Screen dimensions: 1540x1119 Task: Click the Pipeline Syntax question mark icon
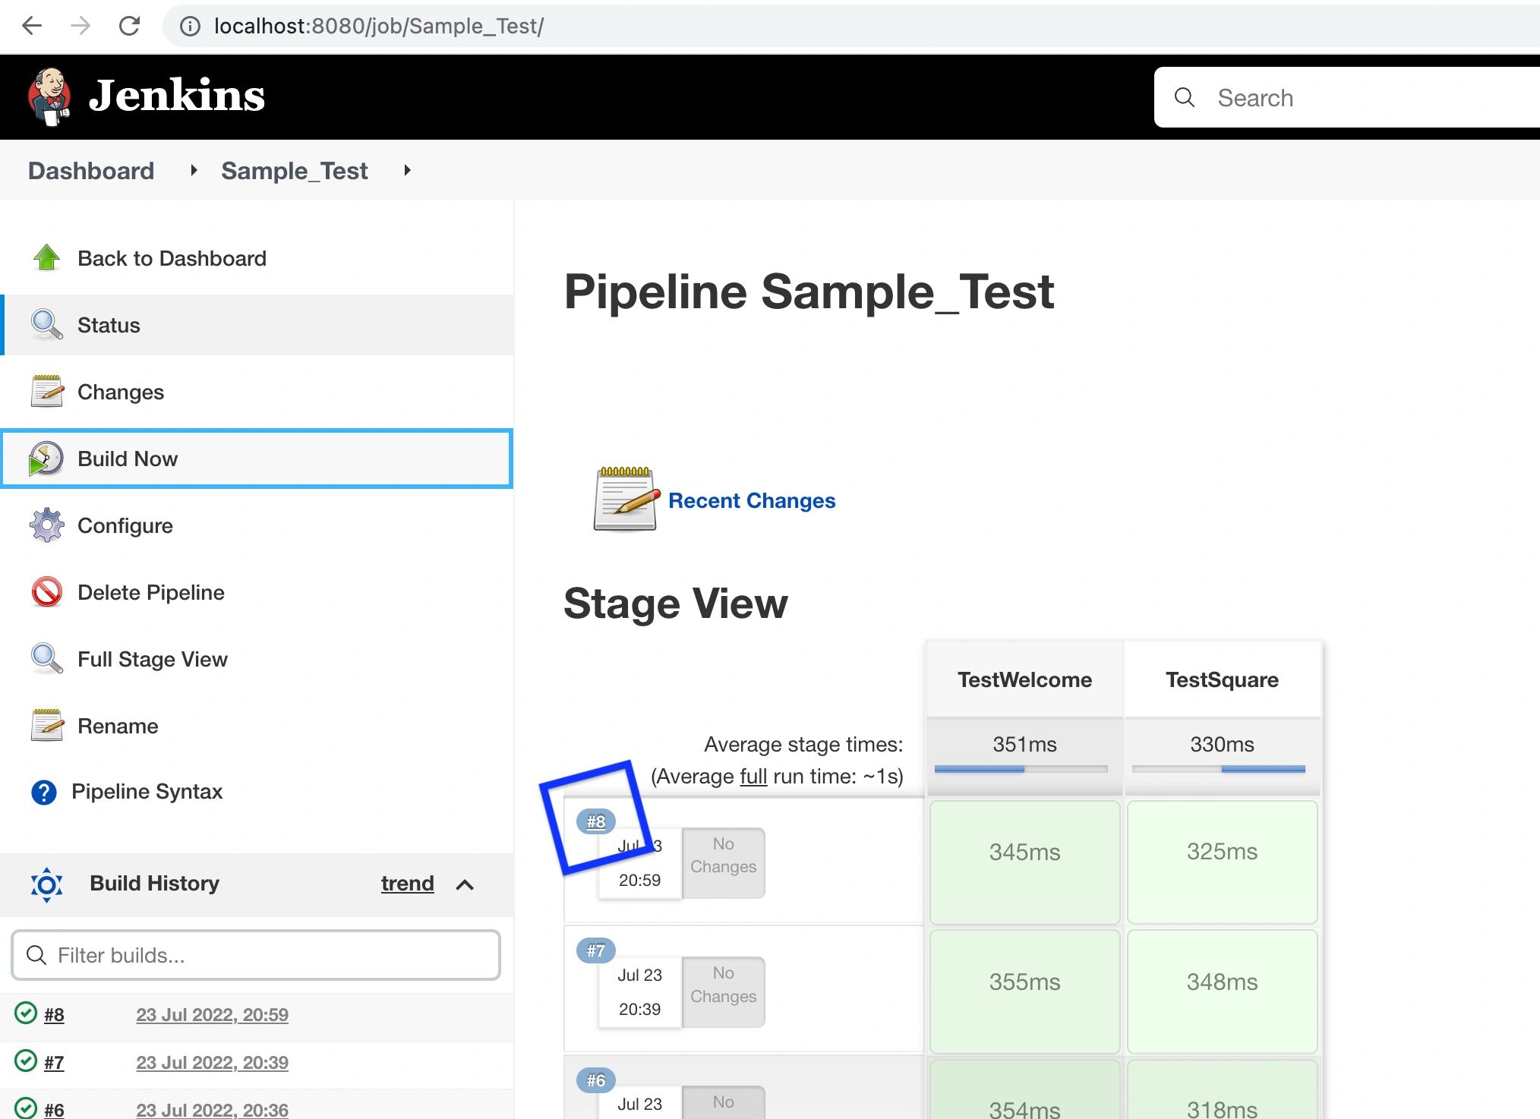(x=44, y=792)
